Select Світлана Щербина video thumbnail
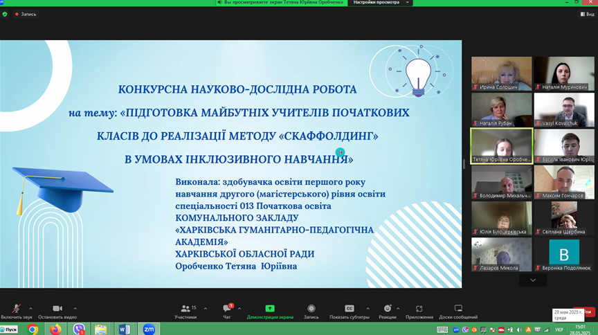The height and width of the screenshot is (335, 598). [564, 218]
